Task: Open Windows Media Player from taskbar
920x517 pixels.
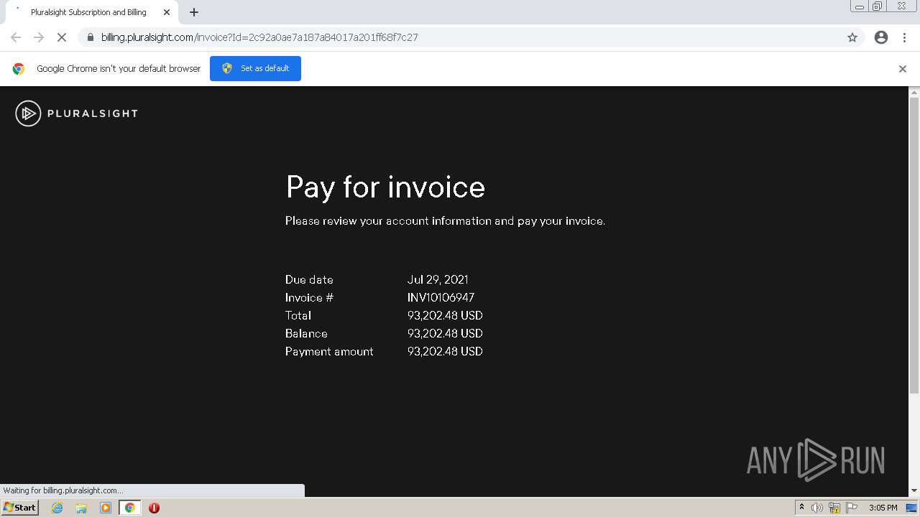Action: pos(106,508)
